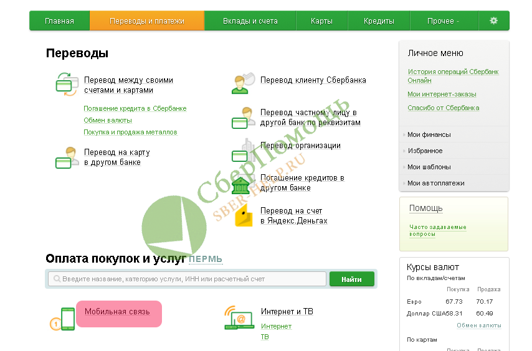Click the mobile phone icon for Мобильная связь
This screenshot has width=532, height=351.
[62, 319]
